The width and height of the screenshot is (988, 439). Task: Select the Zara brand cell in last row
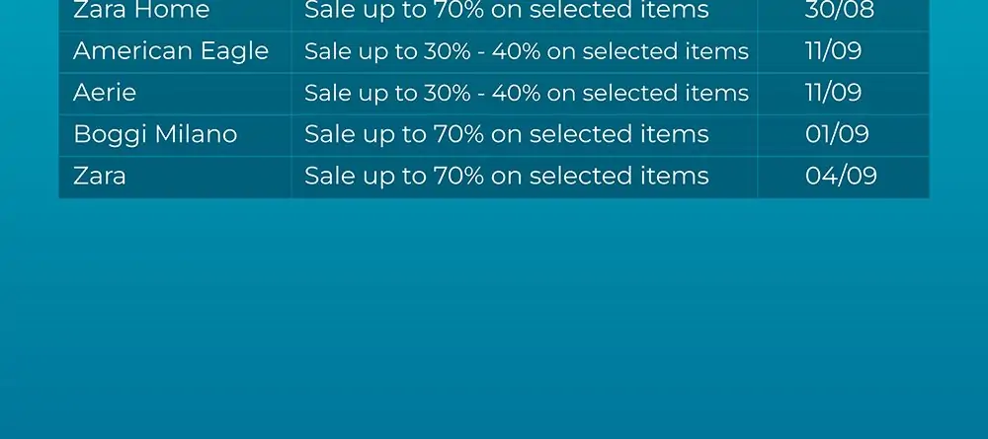[175, 177]
